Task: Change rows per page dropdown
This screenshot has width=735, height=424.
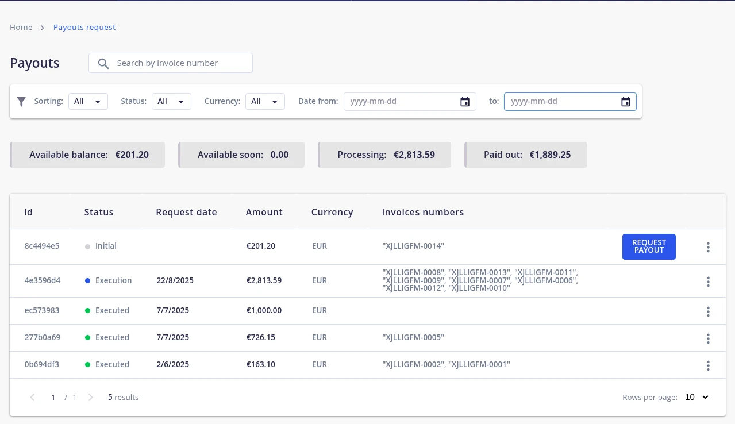Action: tap(697, 397)
